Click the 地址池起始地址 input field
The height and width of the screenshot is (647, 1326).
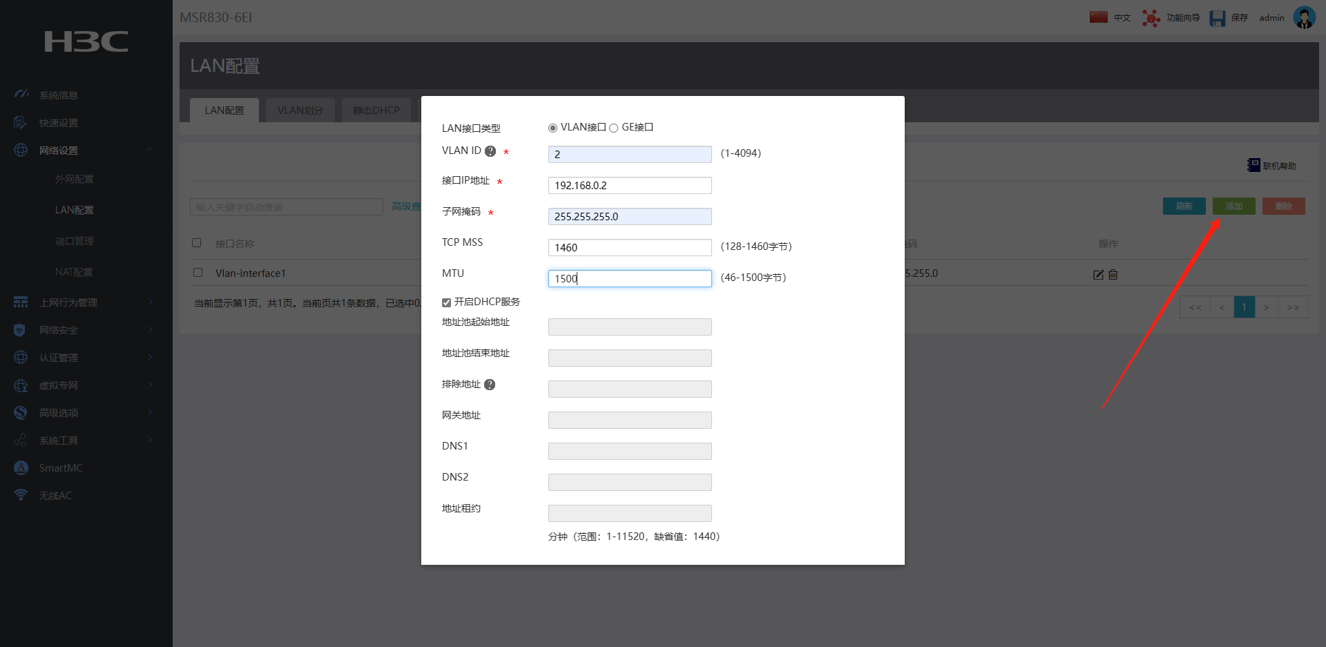[630, 327]
